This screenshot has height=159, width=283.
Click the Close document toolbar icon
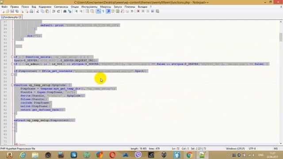[x=22, y=11]
